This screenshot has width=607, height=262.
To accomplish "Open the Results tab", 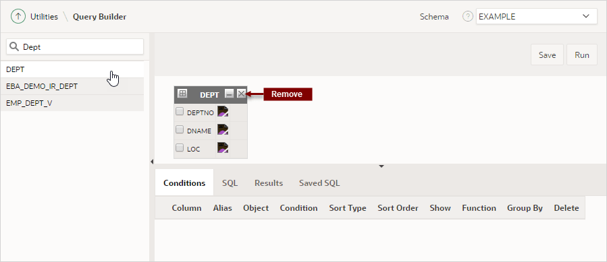I will pyautogui.click(x=269, y=183).
